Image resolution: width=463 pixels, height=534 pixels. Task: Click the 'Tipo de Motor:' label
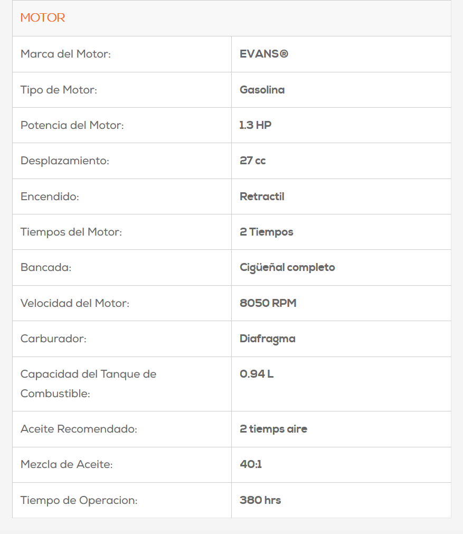(x=59, y=90)
